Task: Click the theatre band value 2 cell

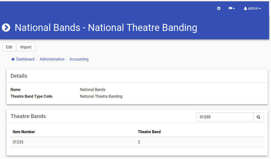Action: click(x=139, y=142)
